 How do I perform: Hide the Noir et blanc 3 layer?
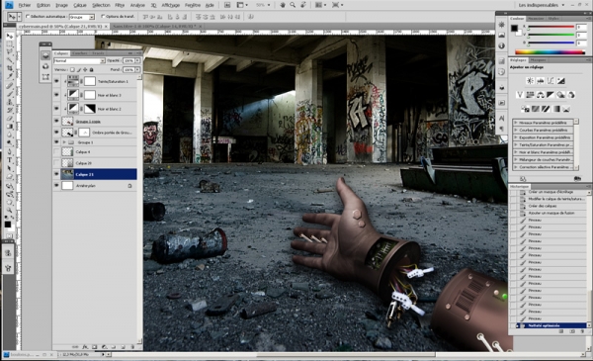[56, 95]
